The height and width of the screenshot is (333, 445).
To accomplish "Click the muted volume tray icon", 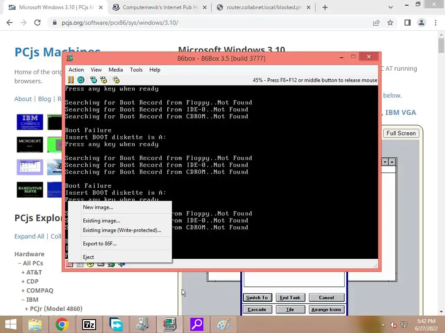I will tap(393, 325).
